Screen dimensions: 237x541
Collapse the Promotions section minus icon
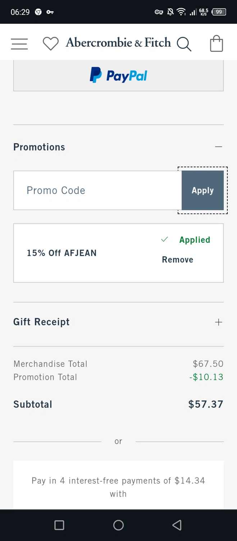click(218, 147)
